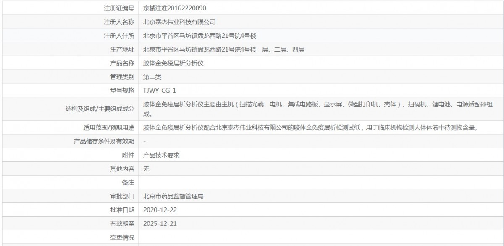Screen dimensions: 504x246
Task: Click the 生产地址 label
Action: pos(122,49)
